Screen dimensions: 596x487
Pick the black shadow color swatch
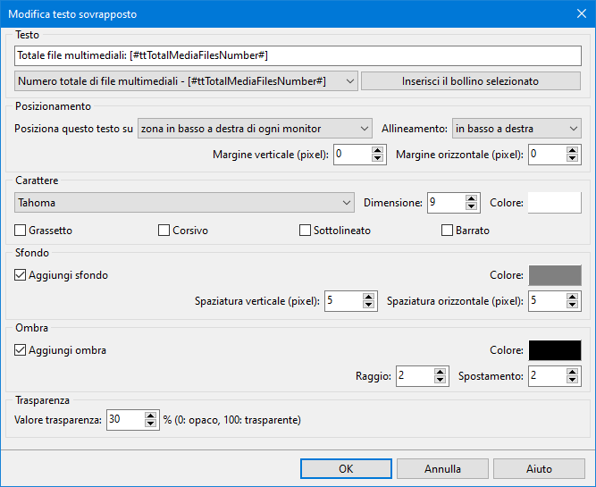(x=555, y=350)
